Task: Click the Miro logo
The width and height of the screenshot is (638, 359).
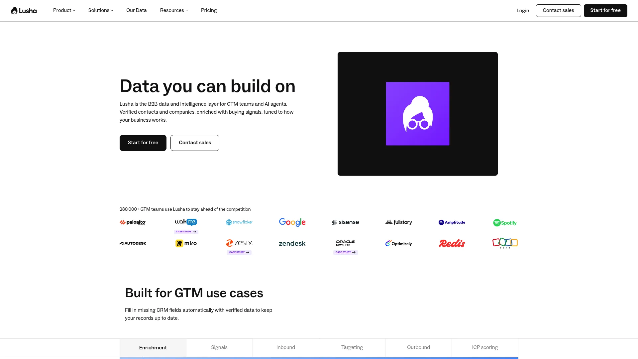Action: [x=186, y=243]
